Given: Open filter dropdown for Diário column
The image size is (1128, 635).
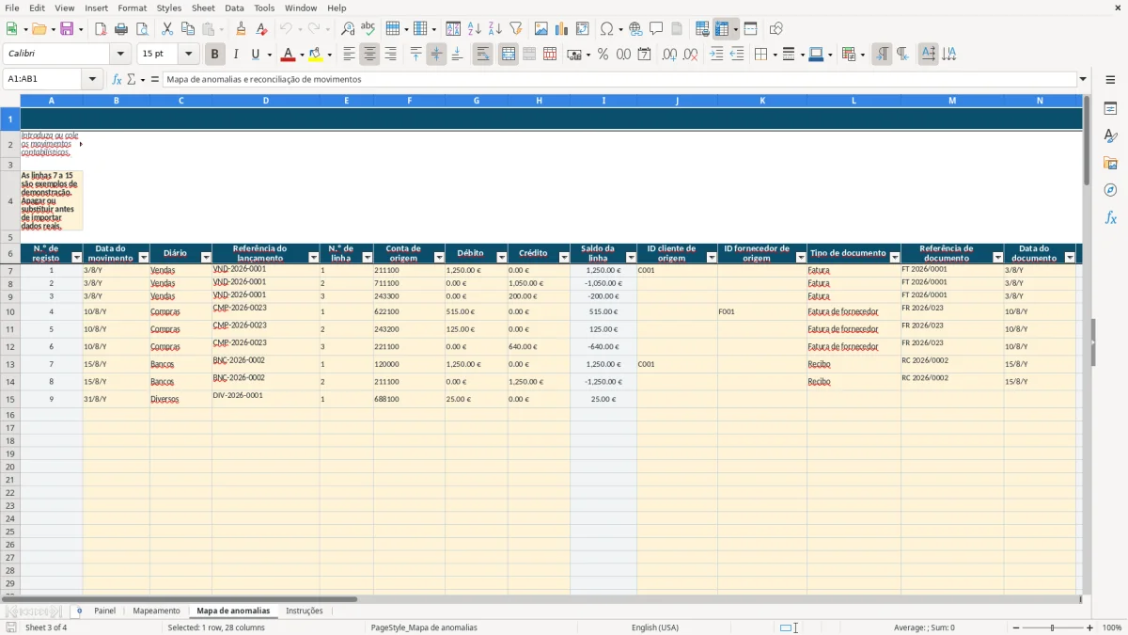Looking at the screenshot, I should tap(206, 258).
